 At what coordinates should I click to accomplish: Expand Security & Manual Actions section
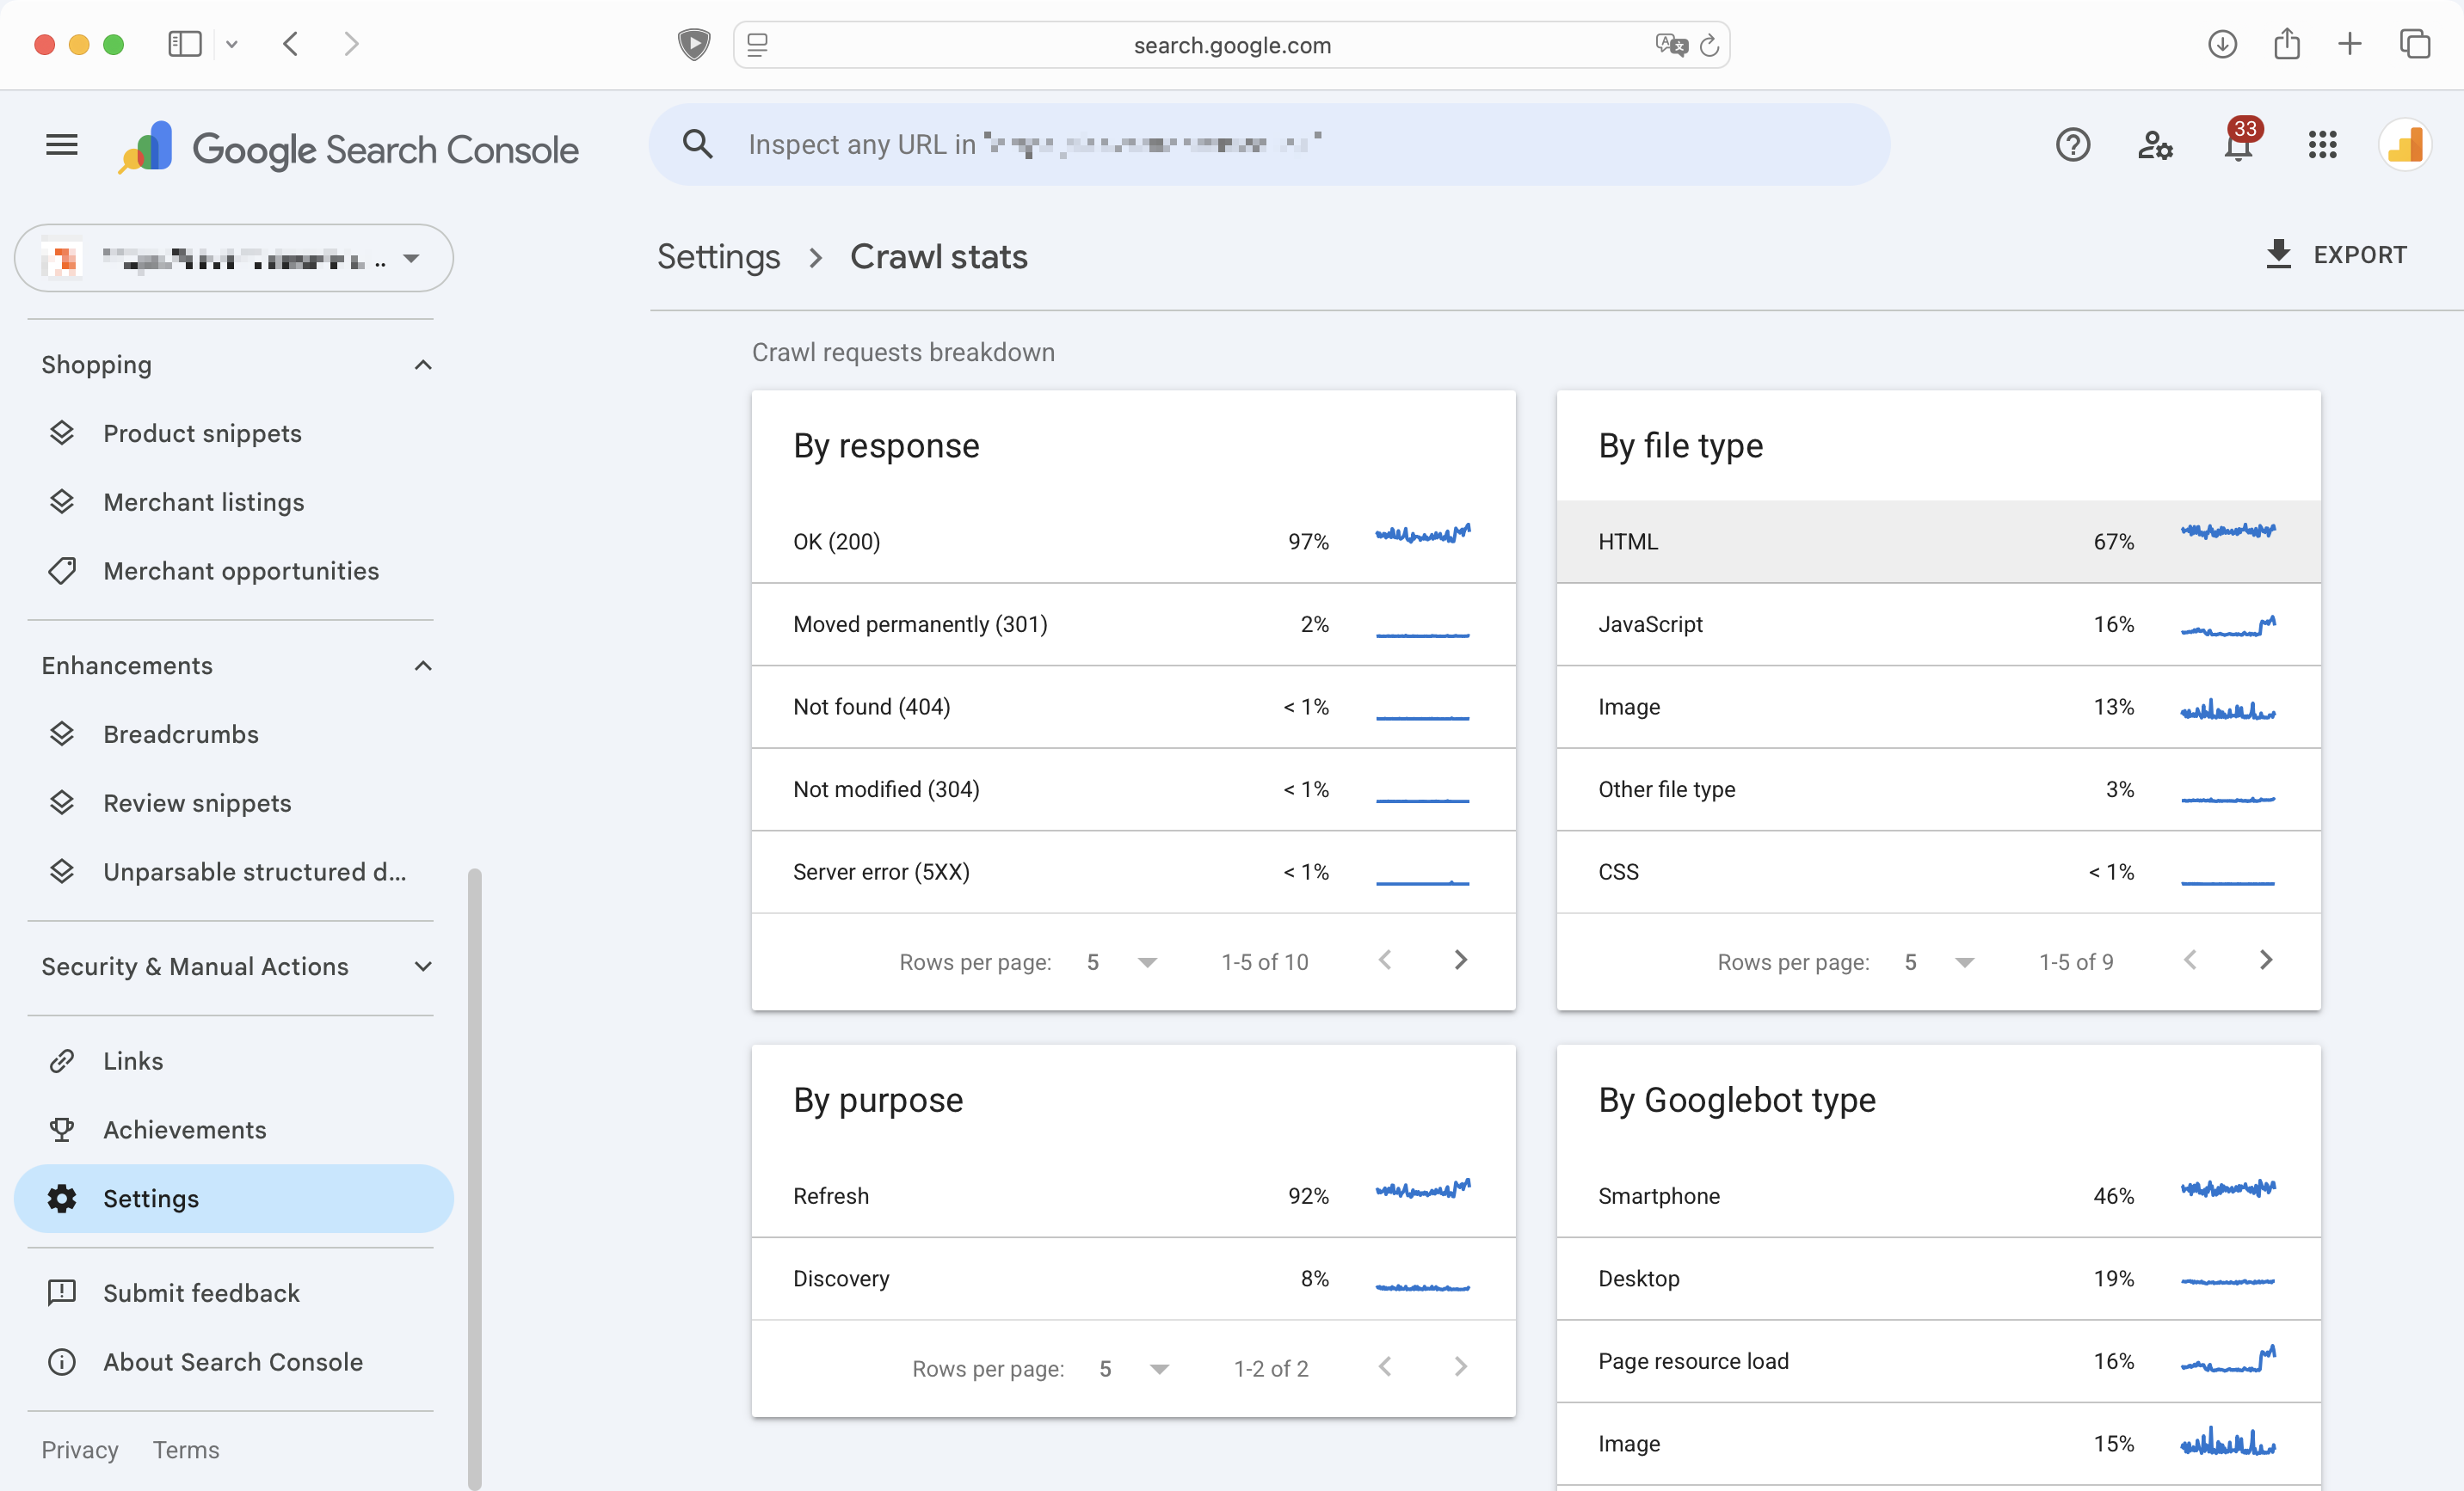click(423, 966)
